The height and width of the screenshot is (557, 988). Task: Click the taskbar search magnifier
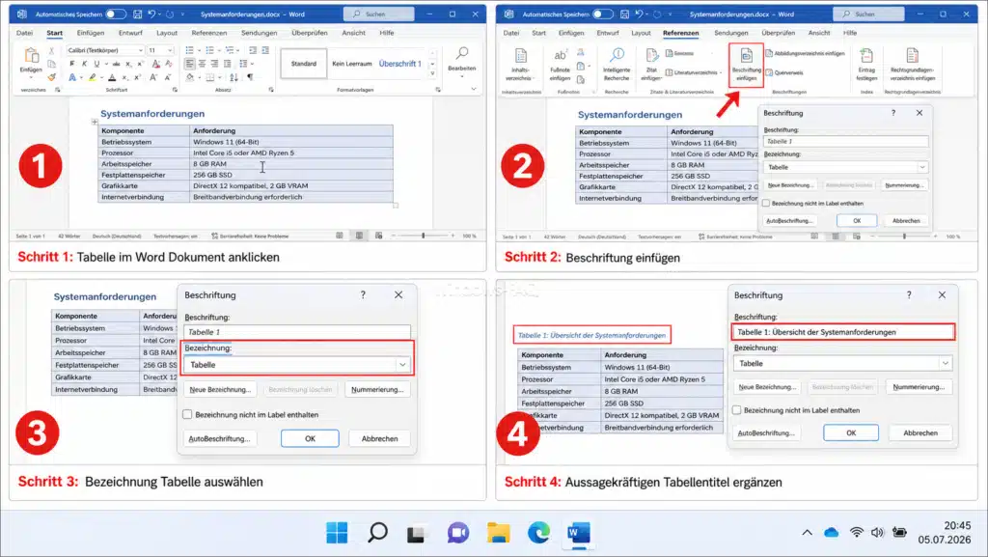(377, 533)
